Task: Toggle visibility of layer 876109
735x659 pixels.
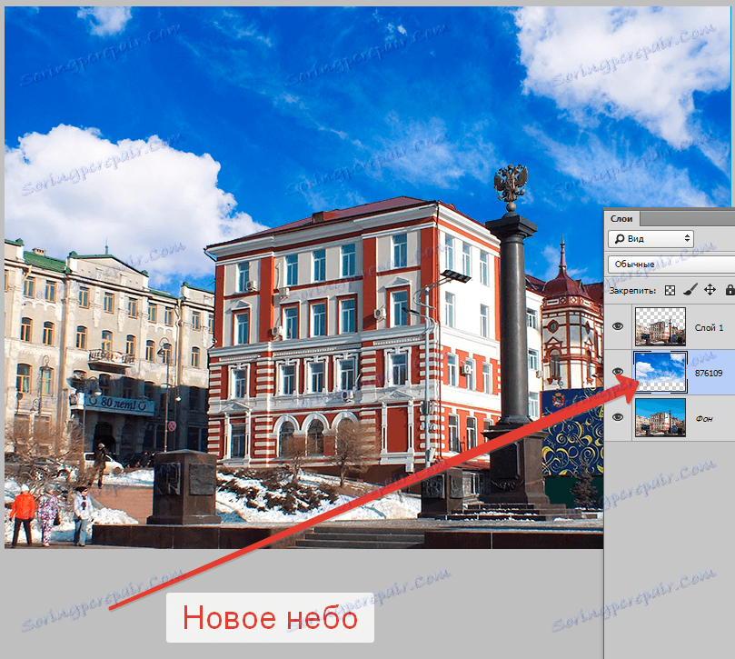Action: (619, 371)
